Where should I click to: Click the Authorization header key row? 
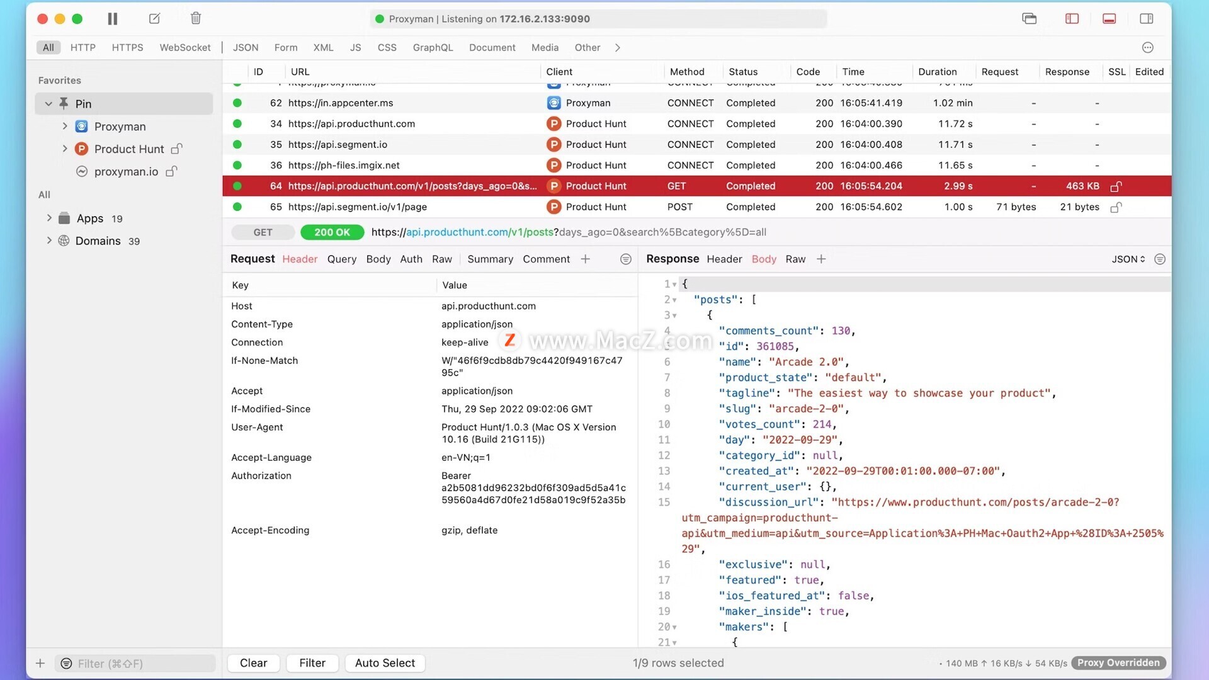[261, 476]
